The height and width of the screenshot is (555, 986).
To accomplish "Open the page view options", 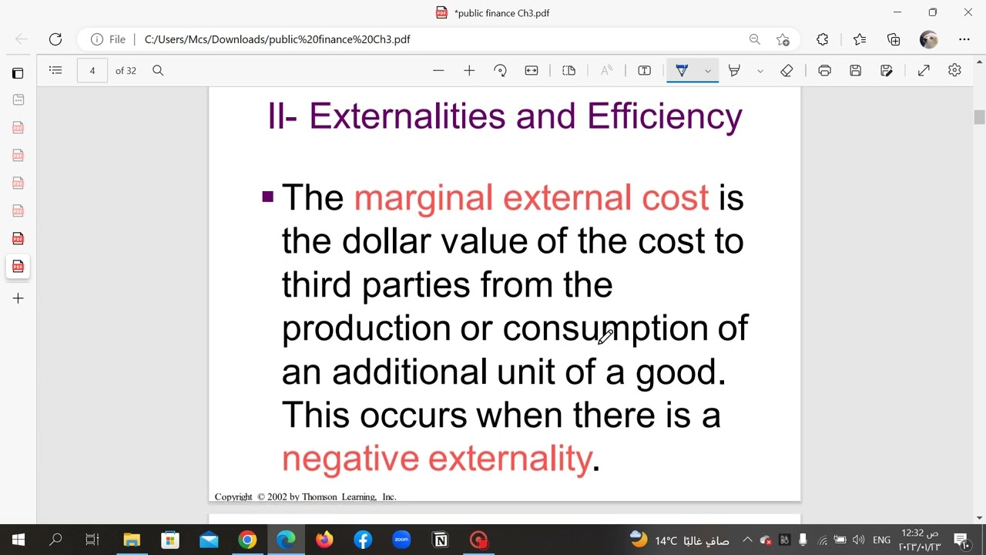I will point(569,70).
